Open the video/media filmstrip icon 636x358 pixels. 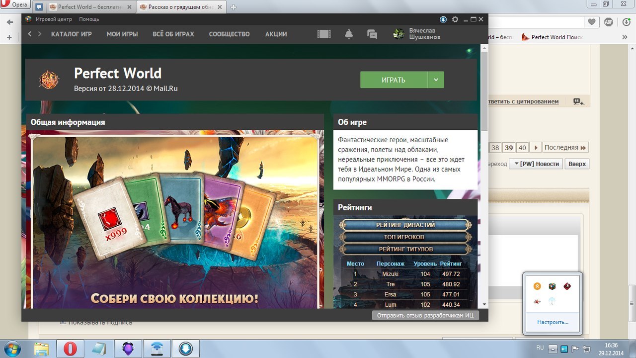pos(324,34)
